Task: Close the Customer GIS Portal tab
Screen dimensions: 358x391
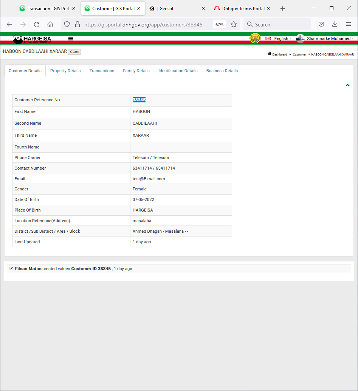Action: [139, 8]
